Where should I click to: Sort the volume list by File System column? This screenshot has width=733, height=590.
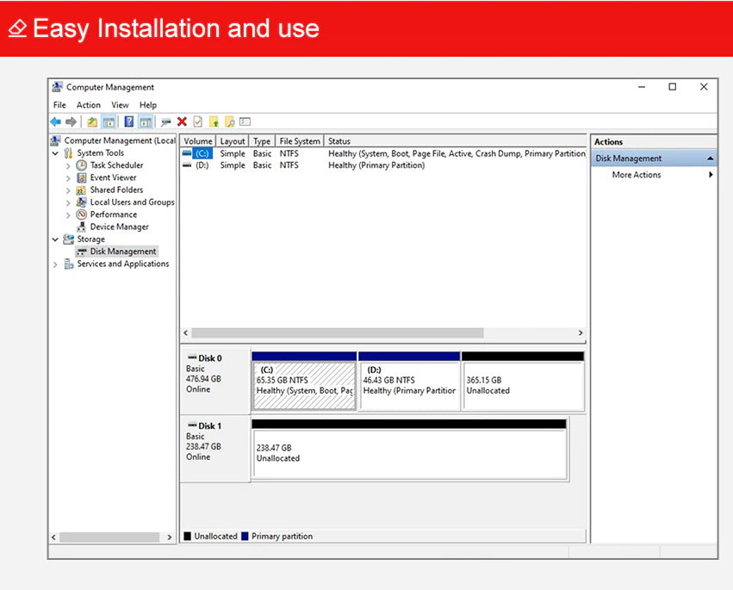pos(299,141)
